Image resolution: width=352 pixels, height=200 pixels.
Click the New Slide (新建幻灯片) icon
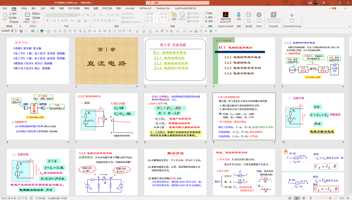(x=27, y=15)
